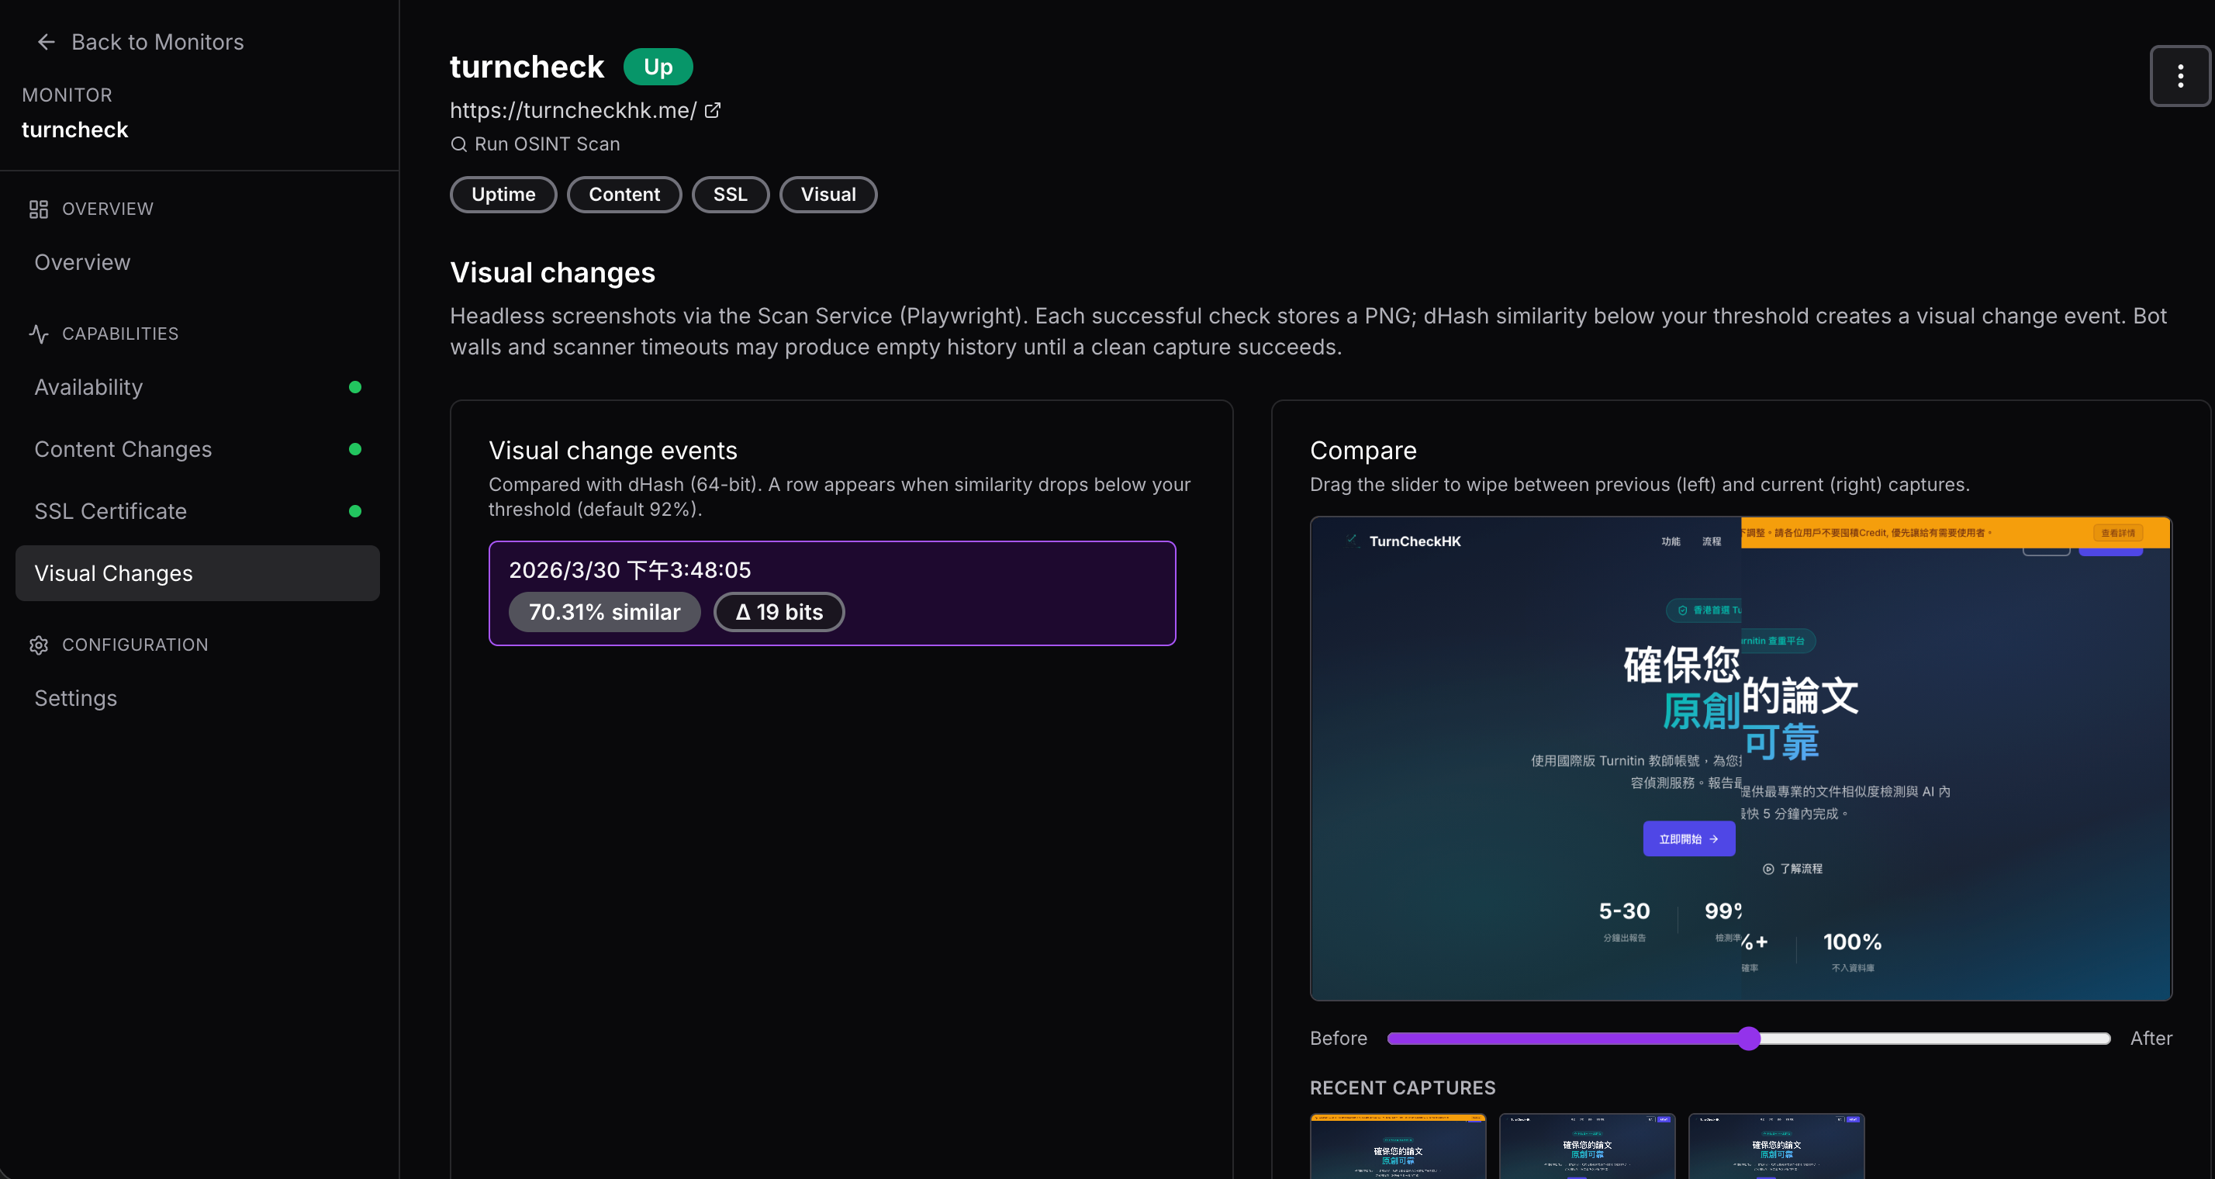Open the third recent capture thumbnail
Image resolution: width=2215 pixels, height=1179 pixels.
(1775, 1146)
